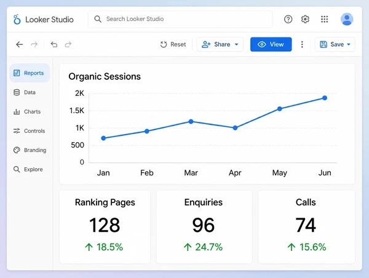Click the 1K y-axis label

click(x=80, y=128)
